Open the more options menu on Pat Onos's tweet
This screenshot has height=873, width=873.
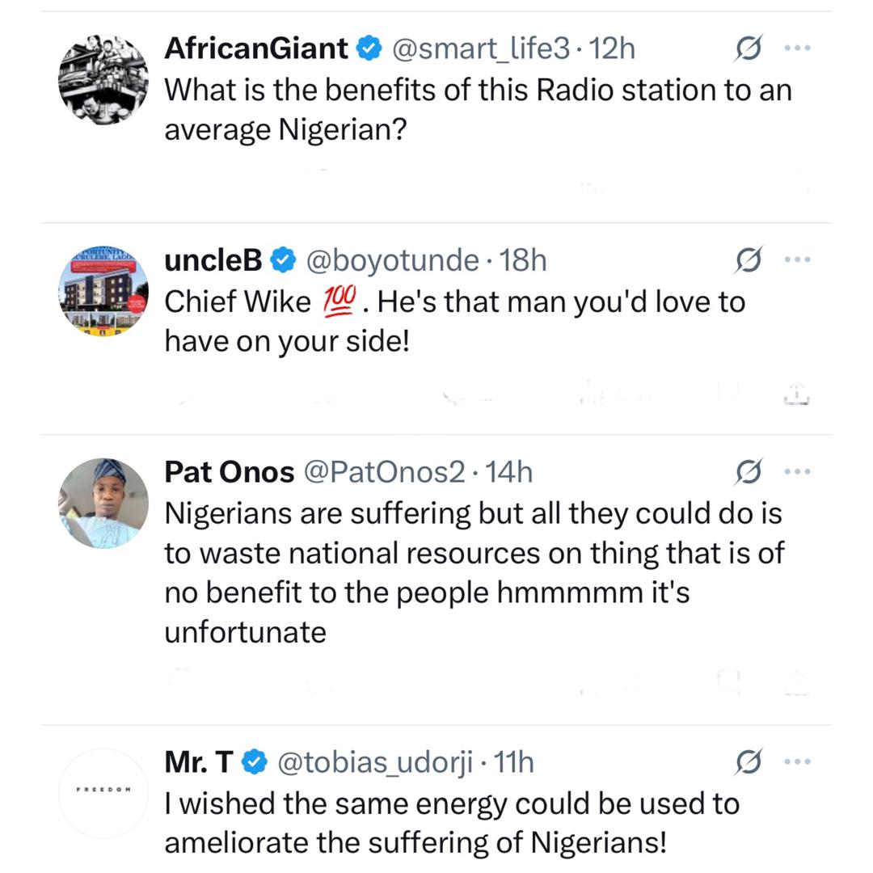798,470
